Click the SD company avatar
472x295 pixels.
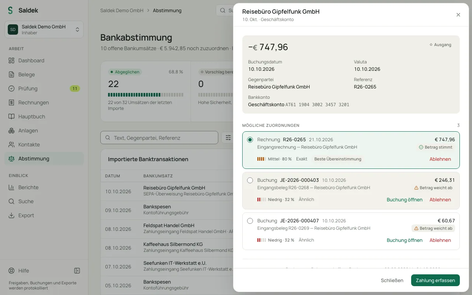(x=13, y=29)
